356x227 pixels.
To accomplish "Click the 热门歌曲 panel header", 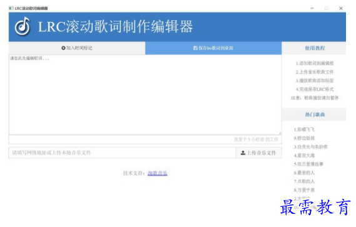I will coord(315,114).
